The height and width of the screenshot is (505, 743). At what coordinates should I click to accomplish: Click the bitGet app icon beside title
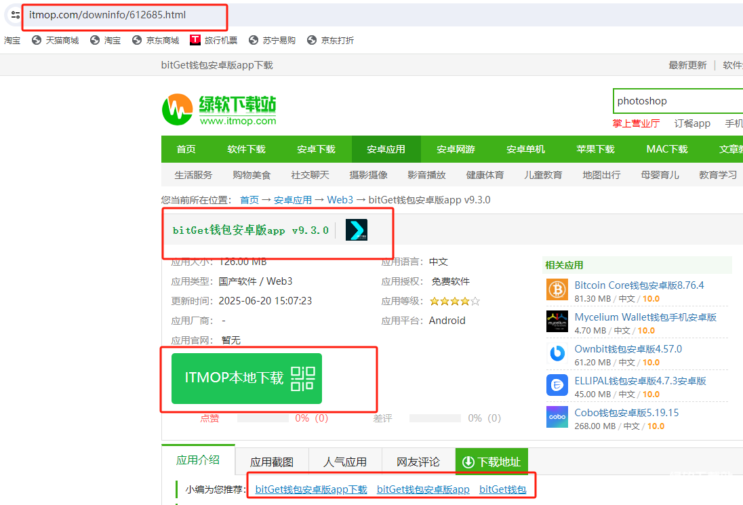pos(357,230)
